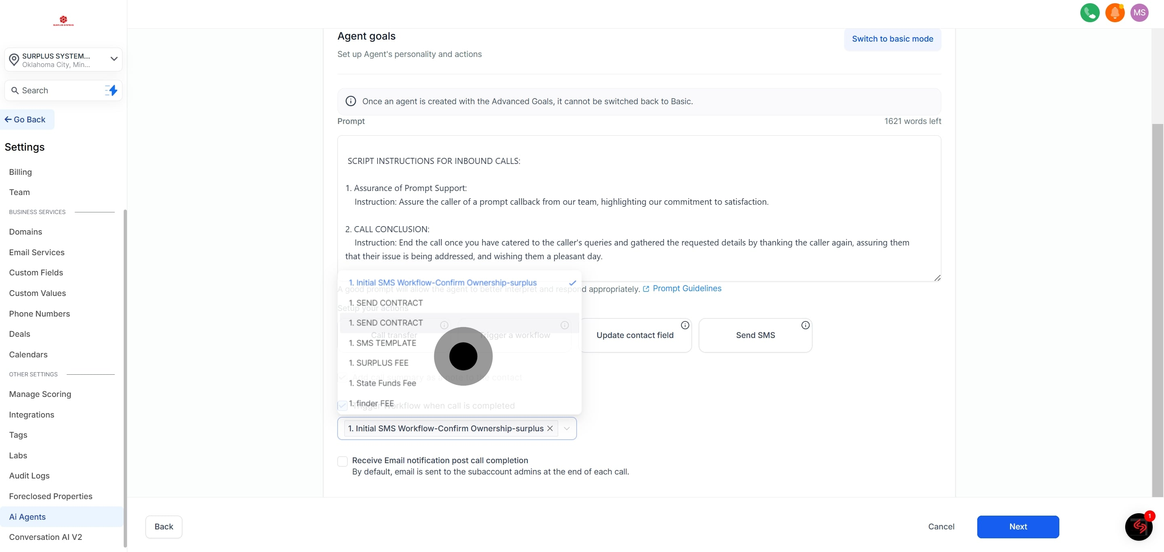1164x552 pixels.
Task: Open the orange notifications bell
Action: (1114, 13)
